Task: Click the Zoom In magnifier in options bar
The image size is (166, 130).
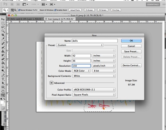Action: (x=12, y=10)
